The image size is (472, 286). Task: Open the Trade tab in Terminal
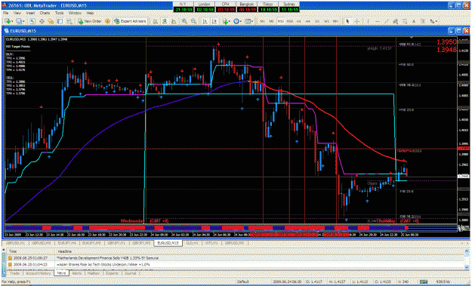tap(15, 273)
